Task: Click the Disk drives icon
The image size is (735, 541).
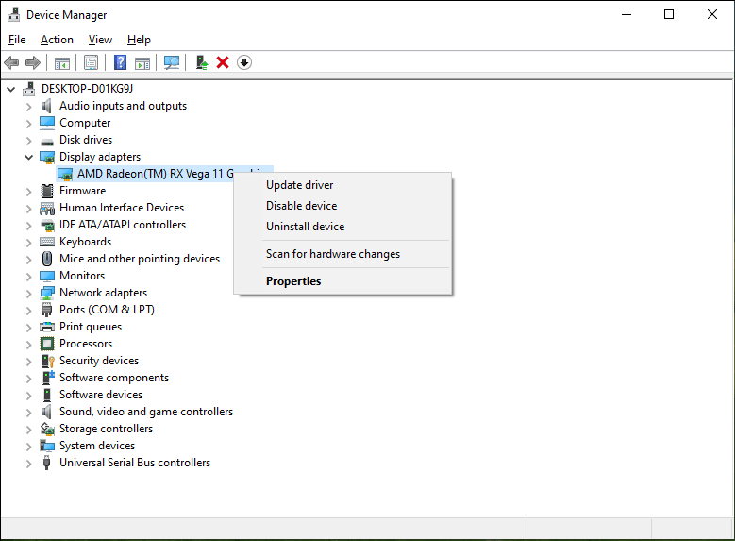Action: pos(47,142)
